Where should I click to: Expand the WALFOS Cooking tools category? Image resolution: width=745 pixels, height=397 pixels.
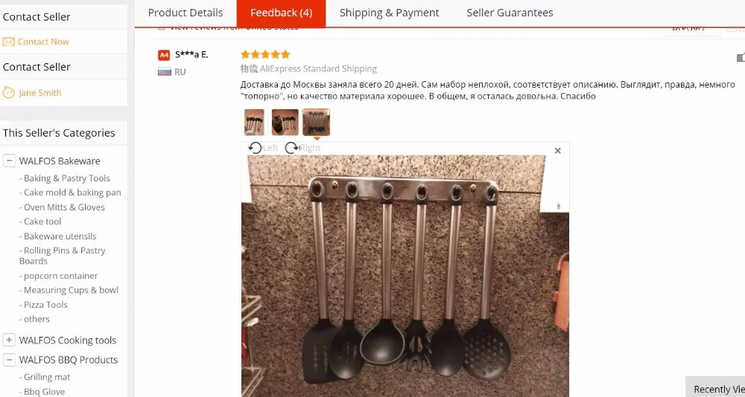[x=9, y=340]
